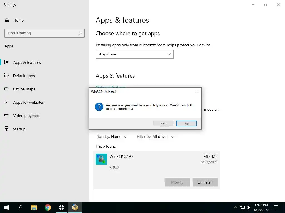Image resolution: width=285 pixels, height=213 pixels.
Task: Click the WinSCP uninstaller taskbar icon
Action: [75, 207]
